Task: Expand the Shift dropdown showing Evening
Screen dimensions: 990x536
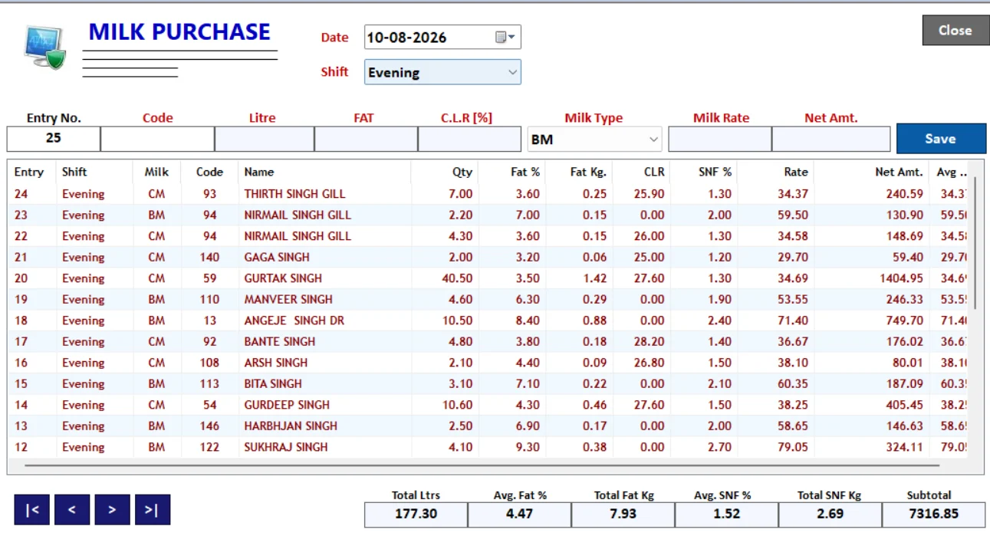Action: tap(442, 72)
